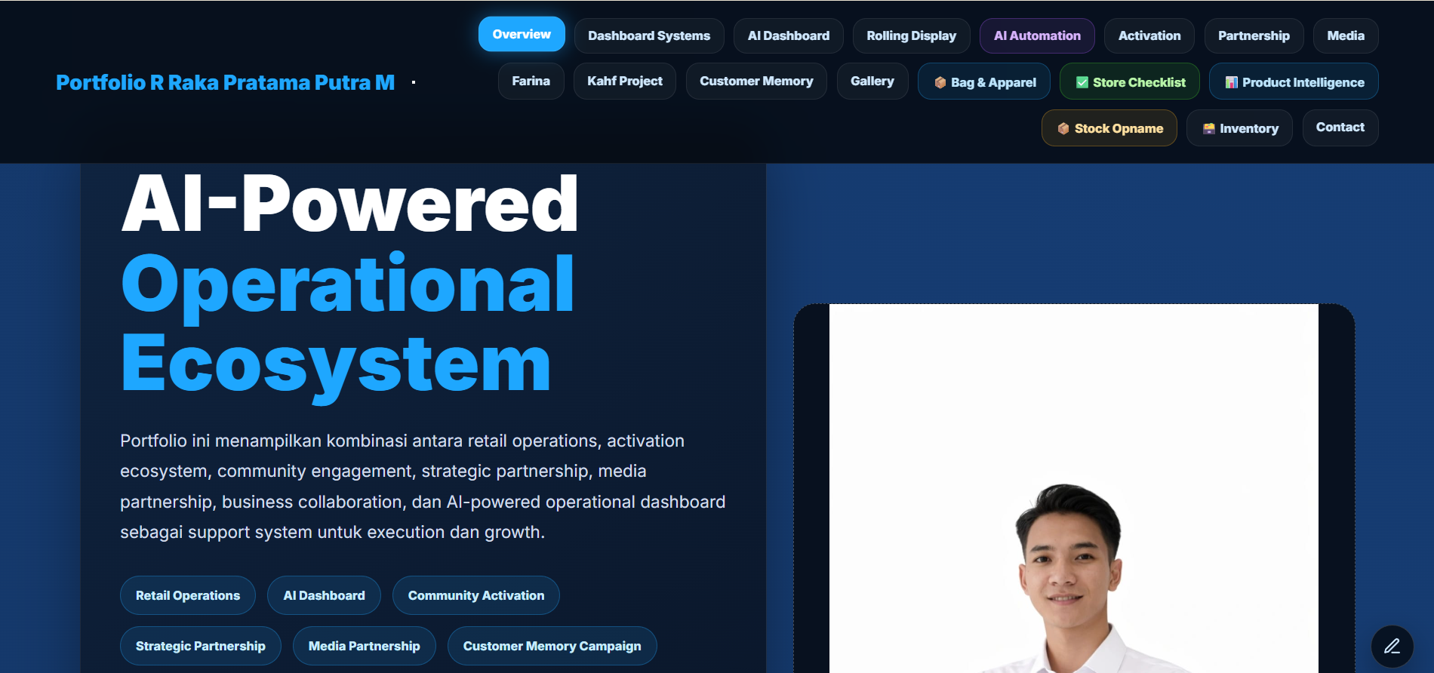Select AI Dashboard in the top nav
Screen dimensions: 1434x673
coord(788,35)
